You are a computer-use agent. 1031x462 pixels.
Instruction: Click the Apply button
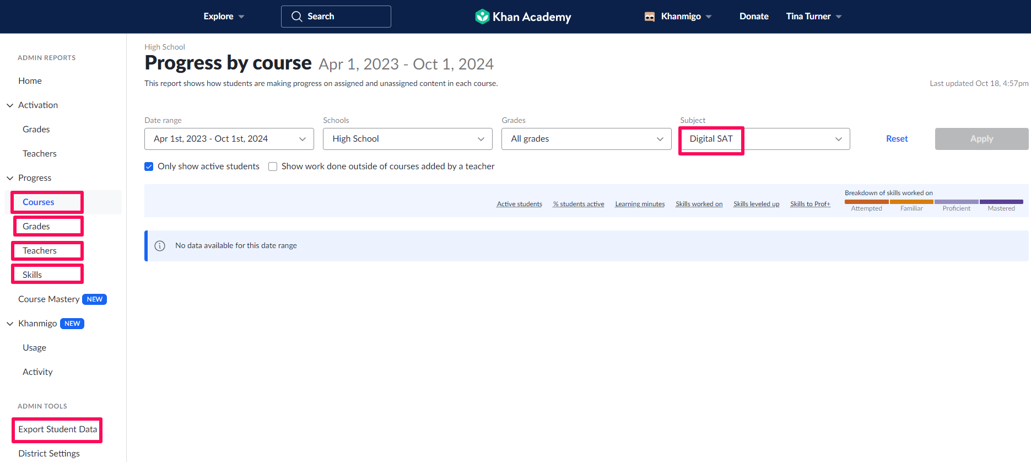coord(981,139)
